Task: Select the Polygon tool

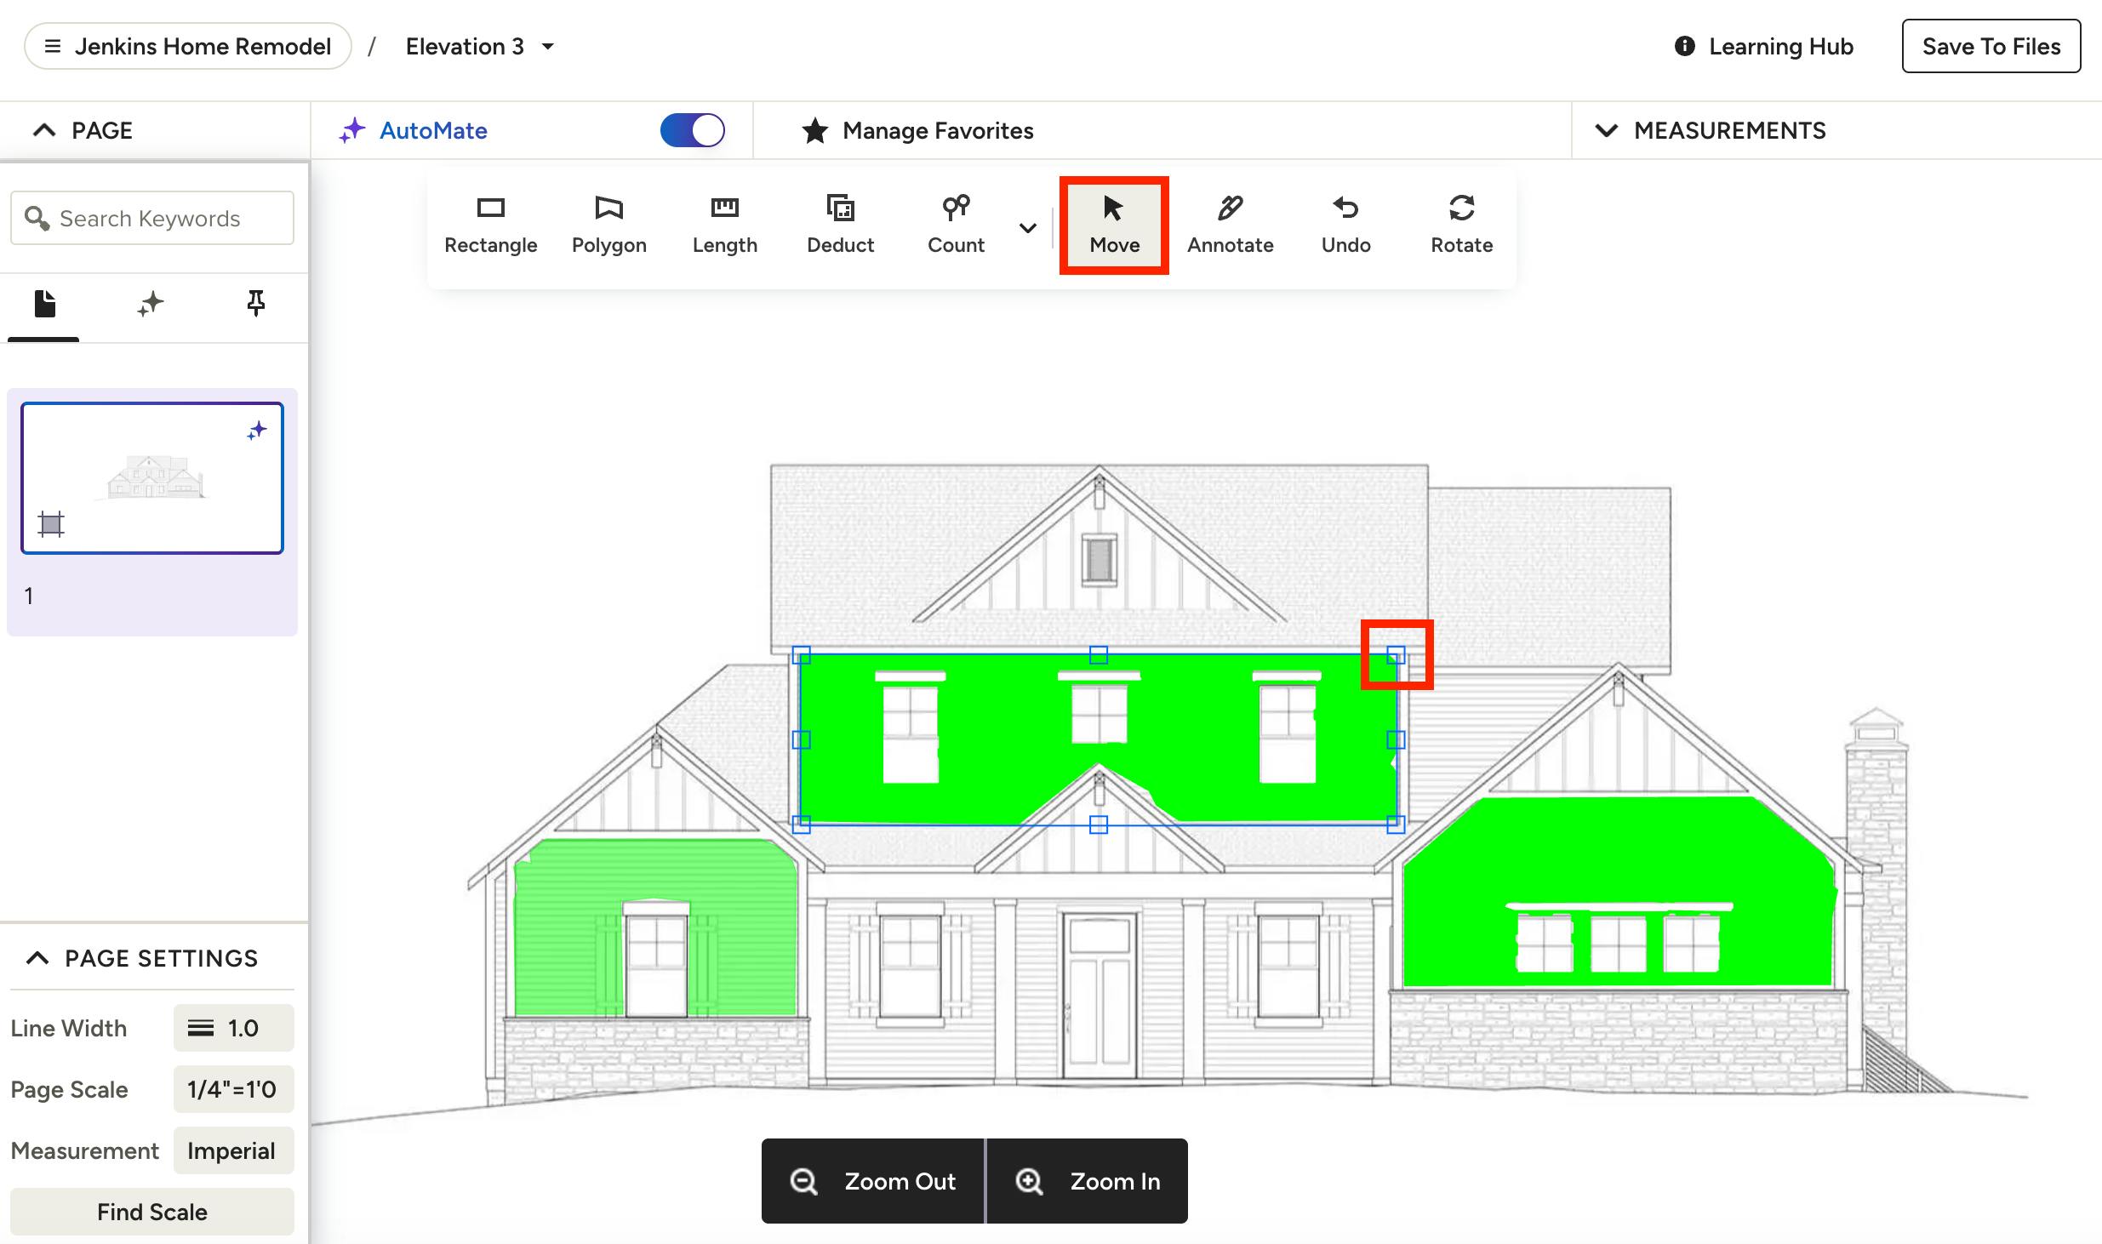Action: click(x=608, y=225)
